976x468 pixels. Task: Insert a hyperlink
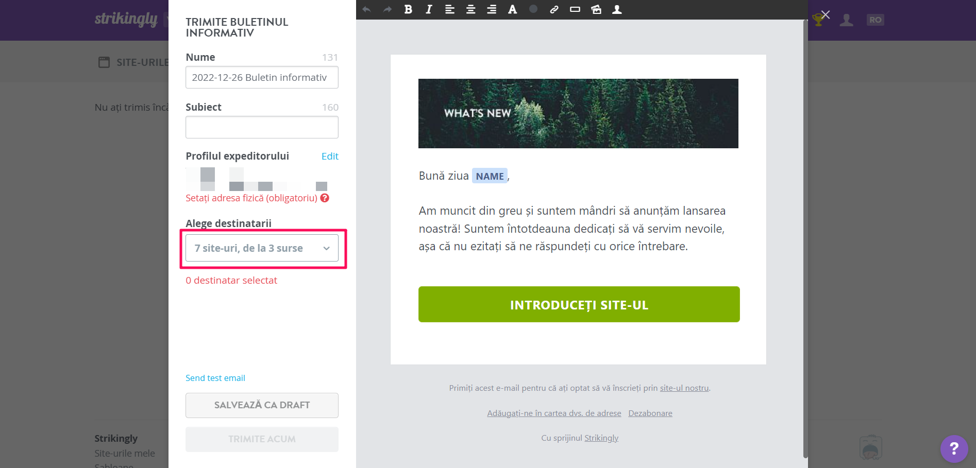click(x=554, y=9)
